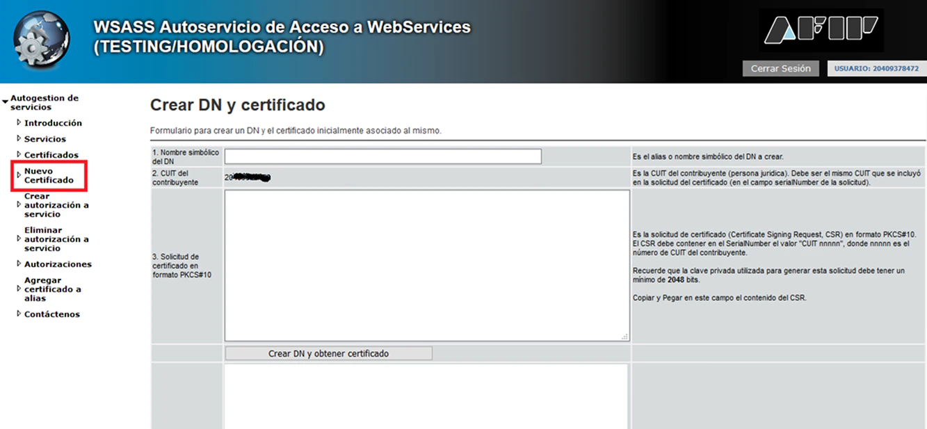
Task: Click the Cerrar Sesión button
Action: pos(781,69)
